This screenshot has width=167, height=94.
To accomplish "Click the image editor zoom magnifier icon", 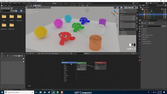I will 23,59.
